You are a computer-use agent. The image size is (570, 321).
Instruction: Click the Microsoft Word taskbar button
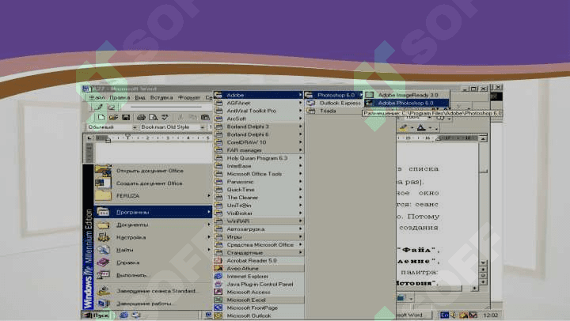coord(413,315)
